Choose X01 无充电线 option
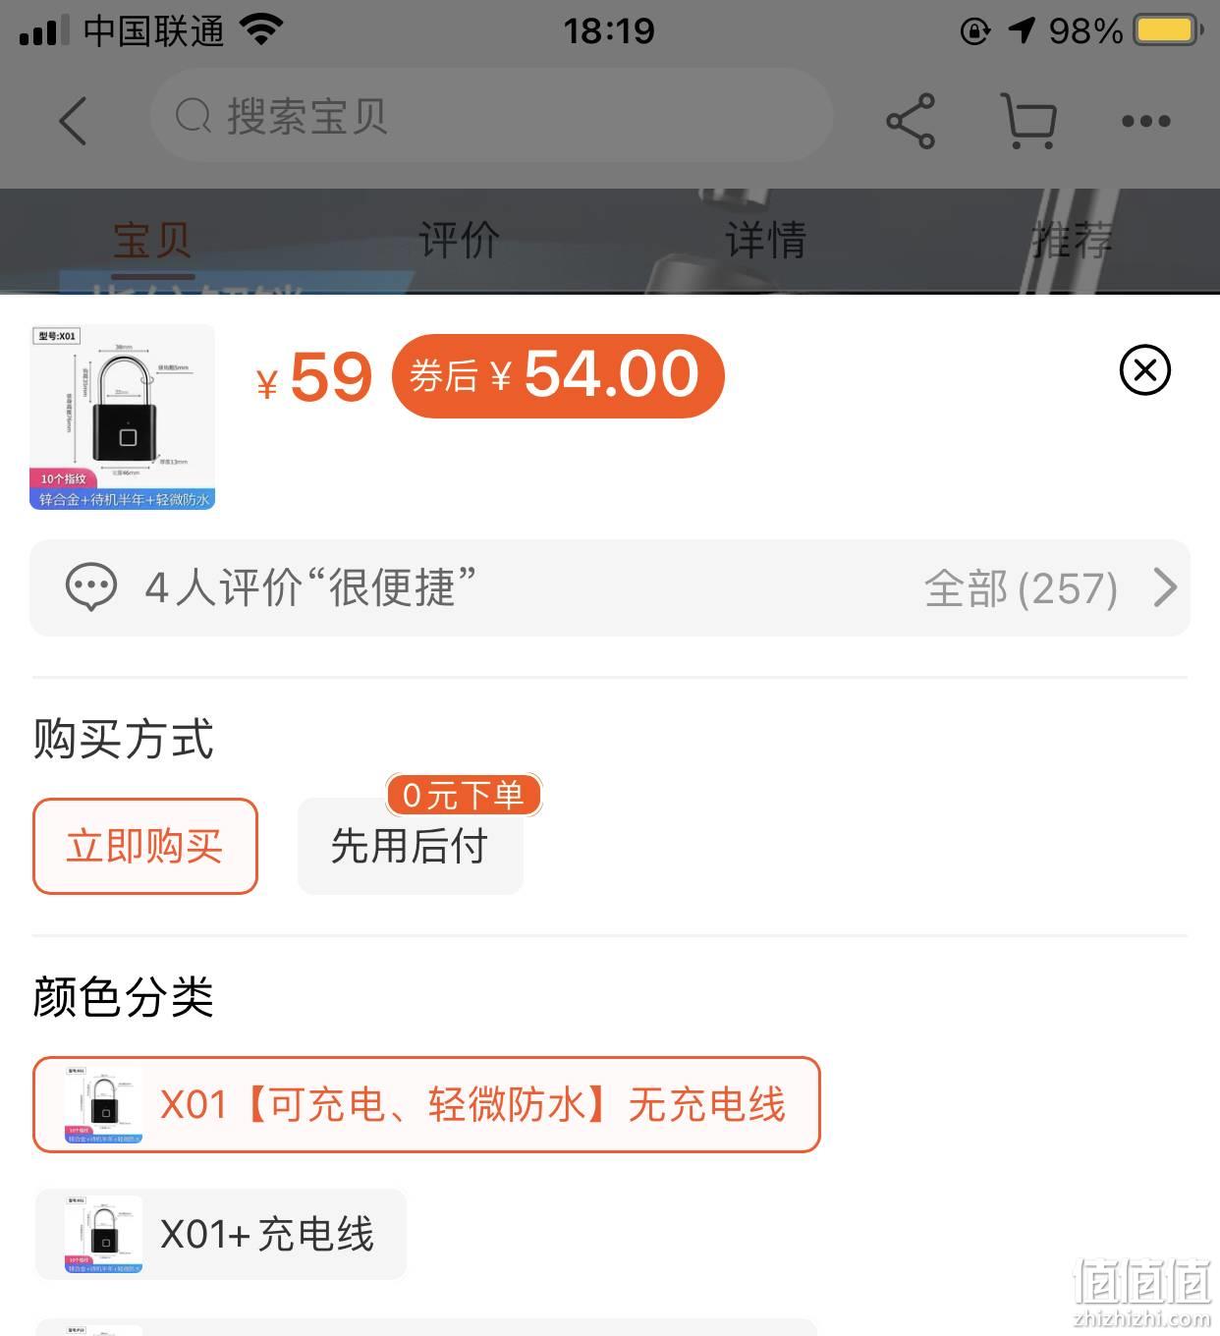This screenshot has height=1336, width=1220. 426,1104
